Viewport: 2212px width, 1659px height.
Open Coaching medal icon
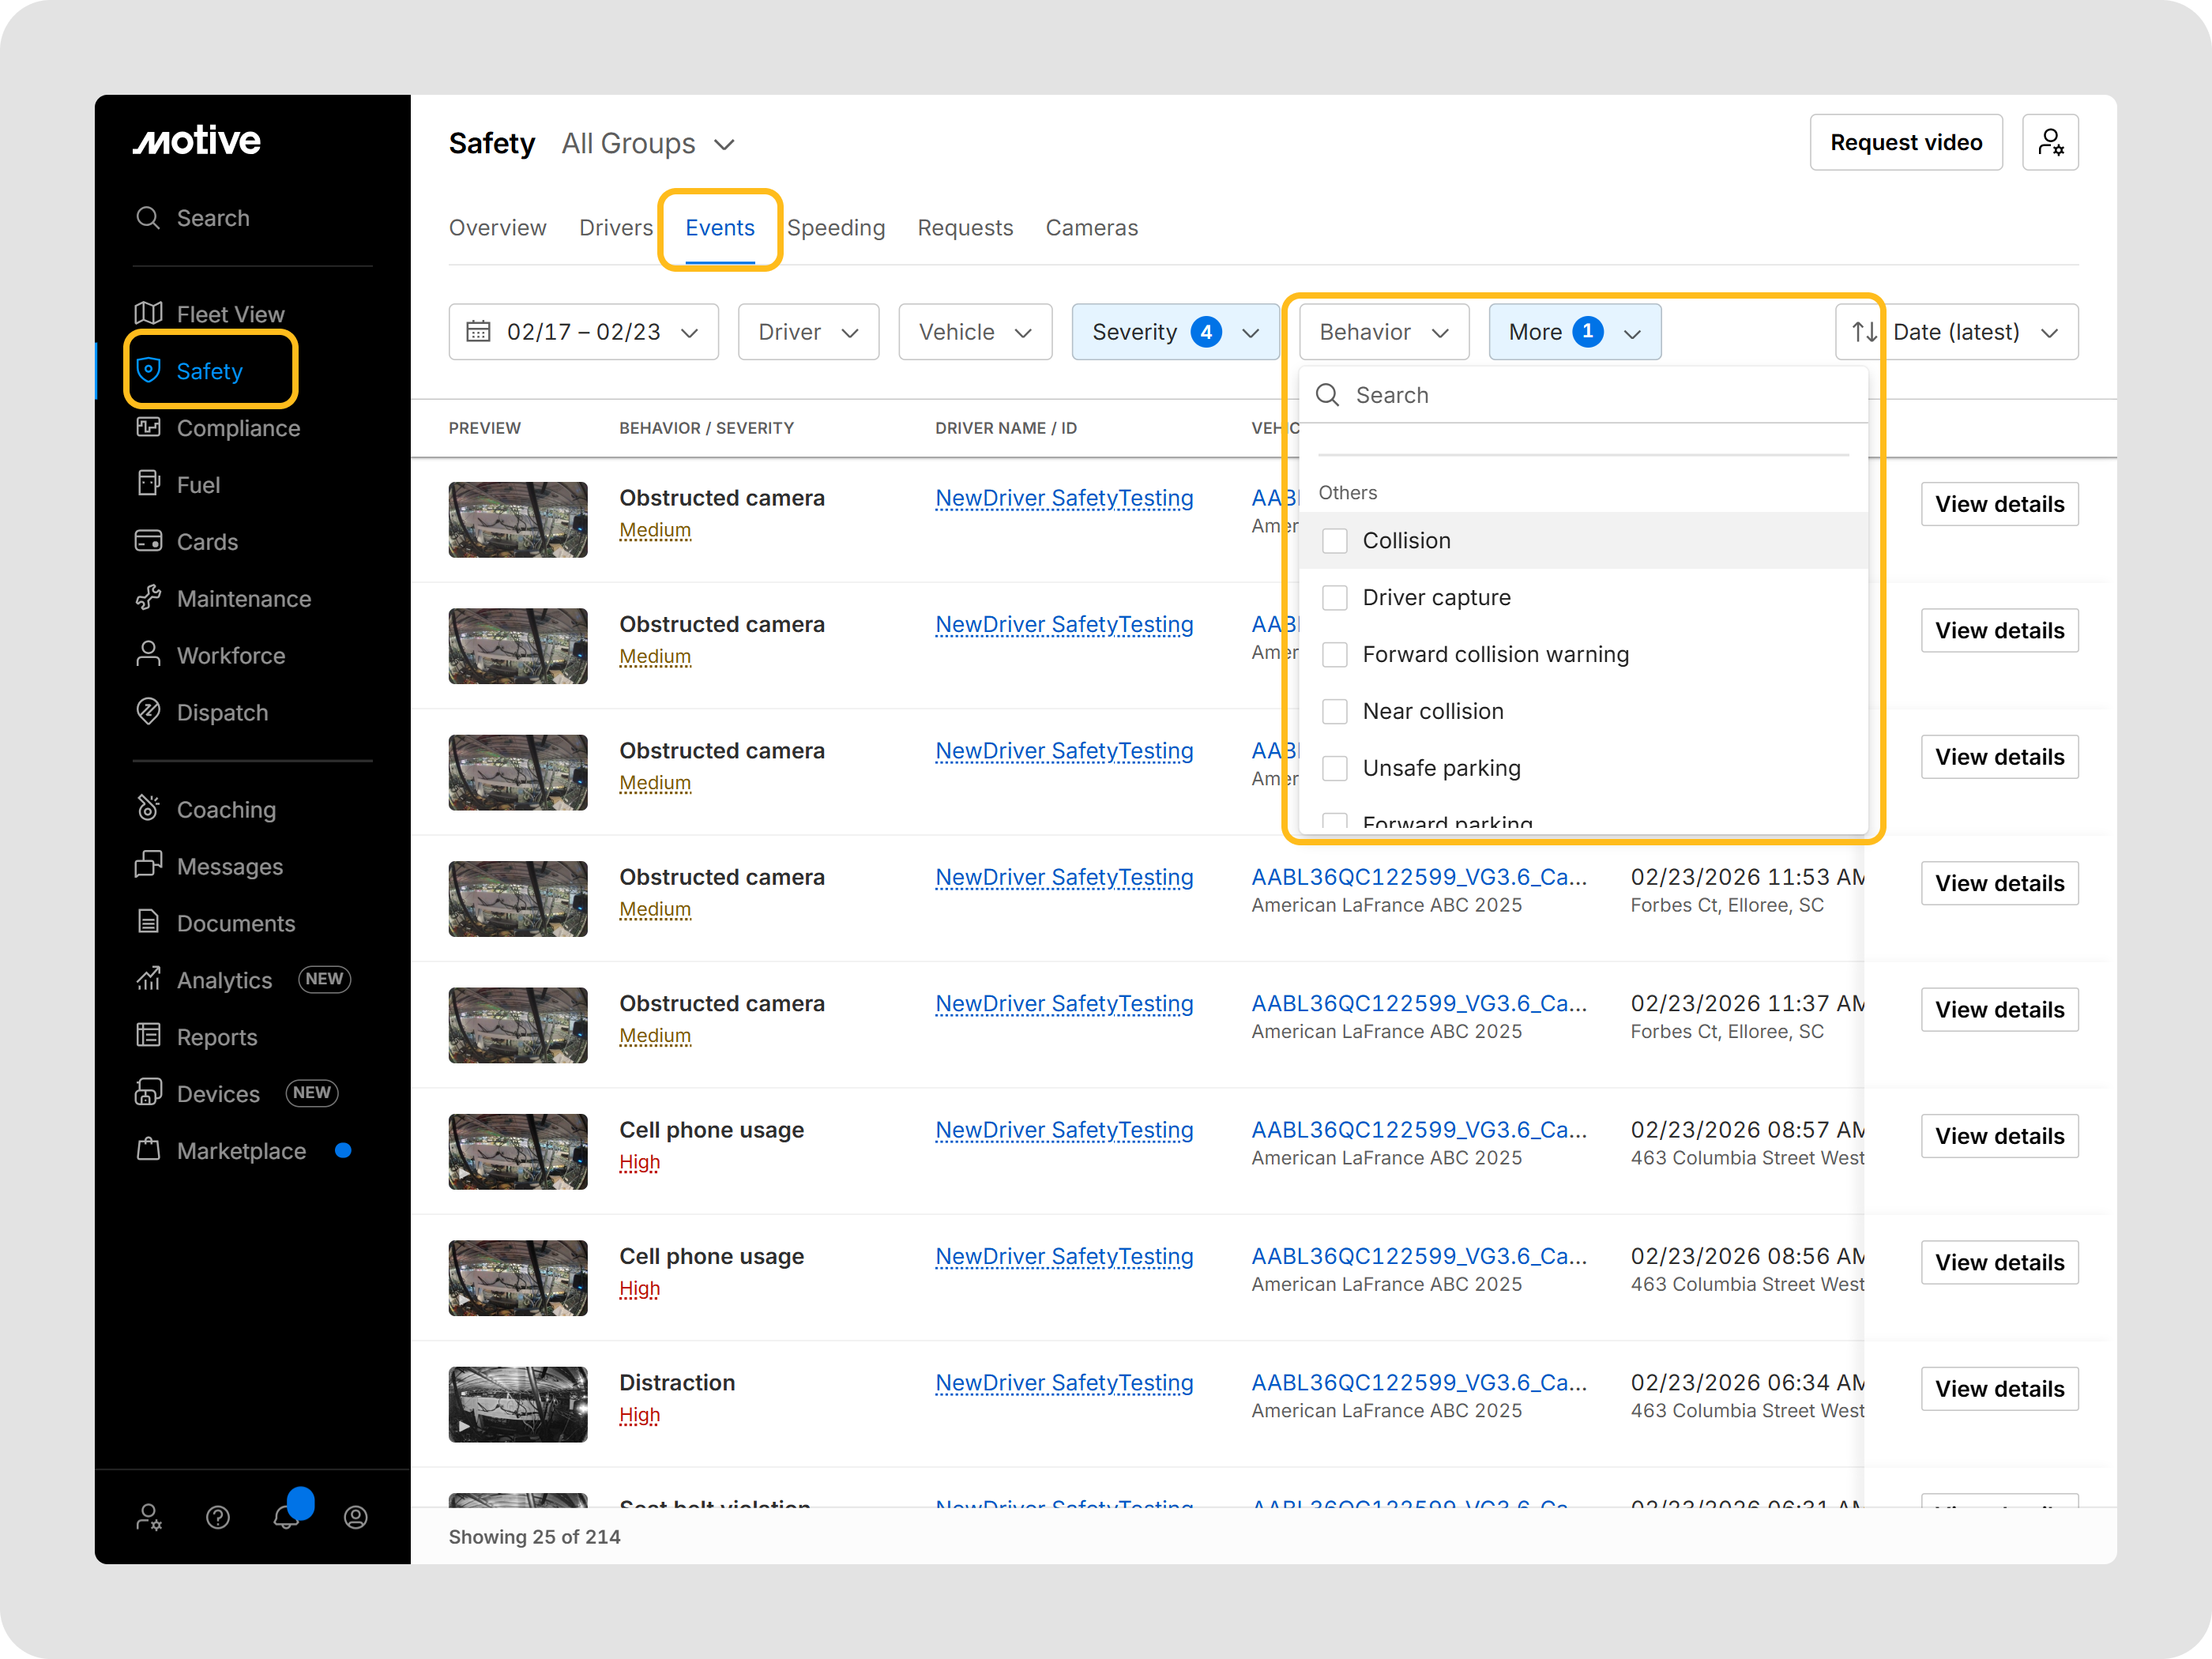click(x=148, y=808)
